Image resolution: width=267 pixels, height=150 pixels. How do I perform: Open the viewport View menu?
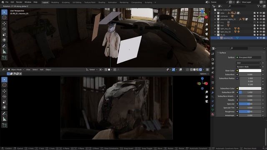point(28,70)
